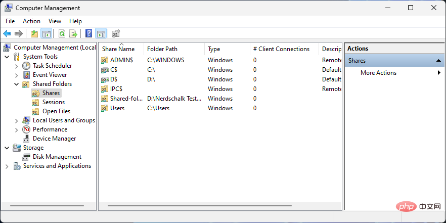The width and height of the screenshot is (446, 223).
Task: Click the Storage icon in tree
Action: (x=17, y=148)
